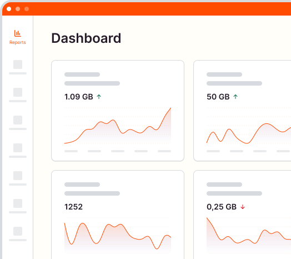
Task: Click the white window control dot
Action: [9, 9]
